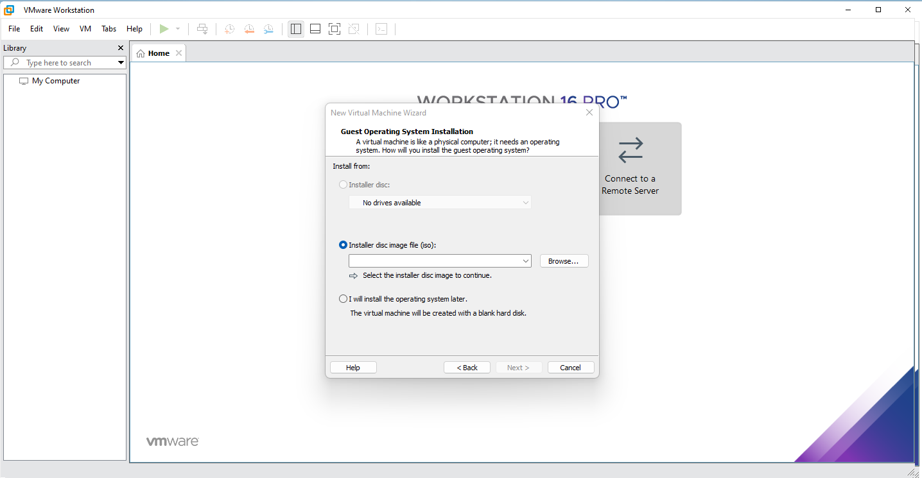Viewport: 922px width, 478px height.
Task: Click Guest Operating System Installation heading
Action: 407,132
